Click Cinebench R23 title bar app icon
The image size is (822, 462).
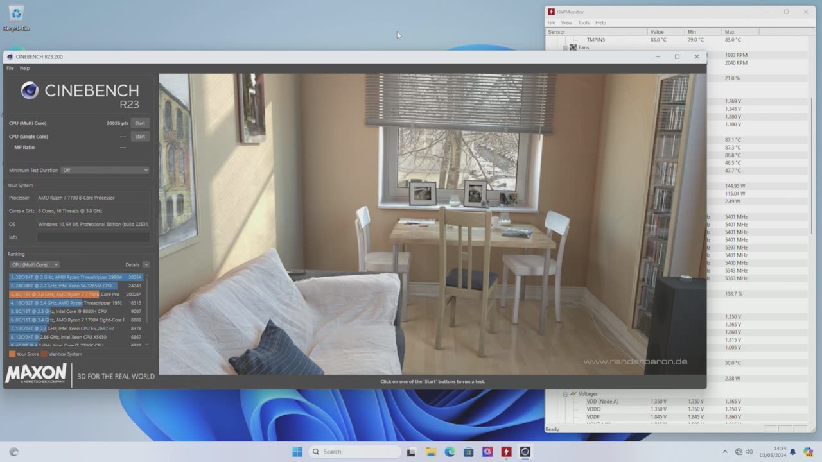pos(10,56)
